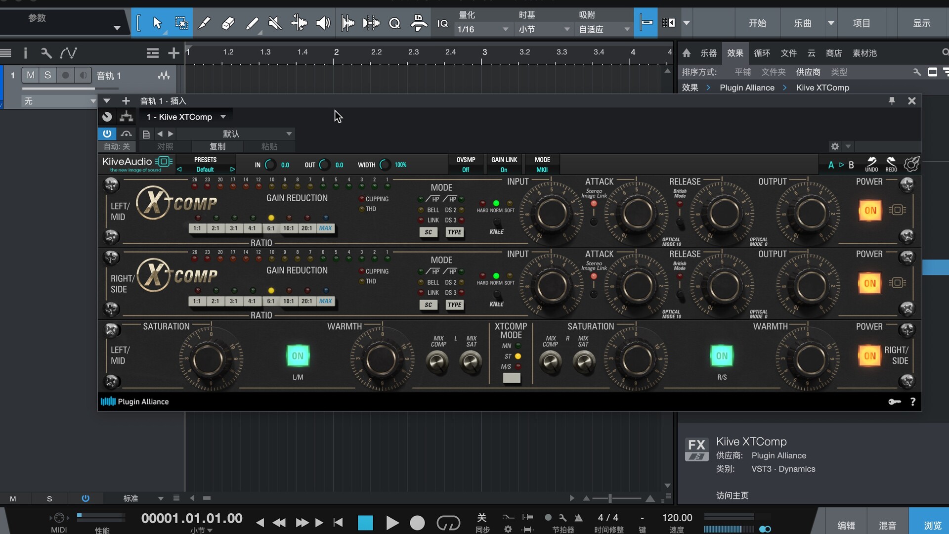
Task: Open the 量化 1/16 quantize dropdown
Action: (482, 29)
